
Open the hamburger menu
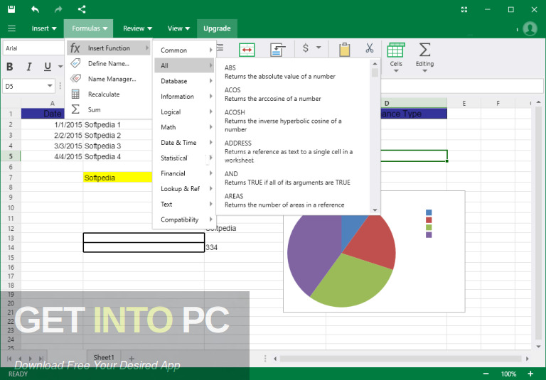click(x=11, y=28)
